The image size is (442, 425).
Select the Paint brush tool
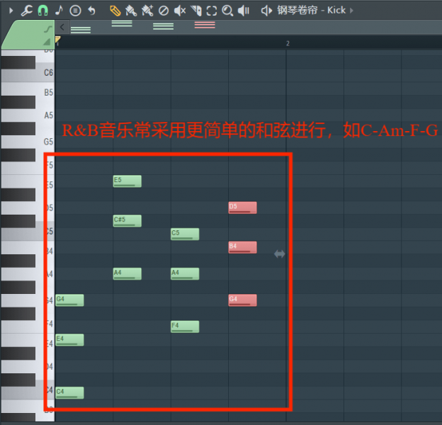pos(131,11)
